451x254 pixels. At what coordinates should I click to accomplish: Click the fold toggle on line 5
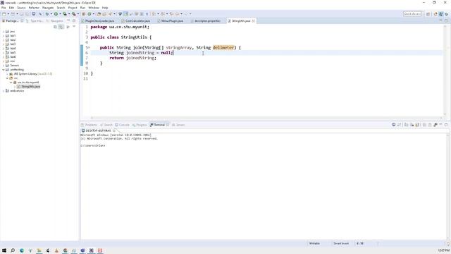pyautogui.click(x=89, y=47)
